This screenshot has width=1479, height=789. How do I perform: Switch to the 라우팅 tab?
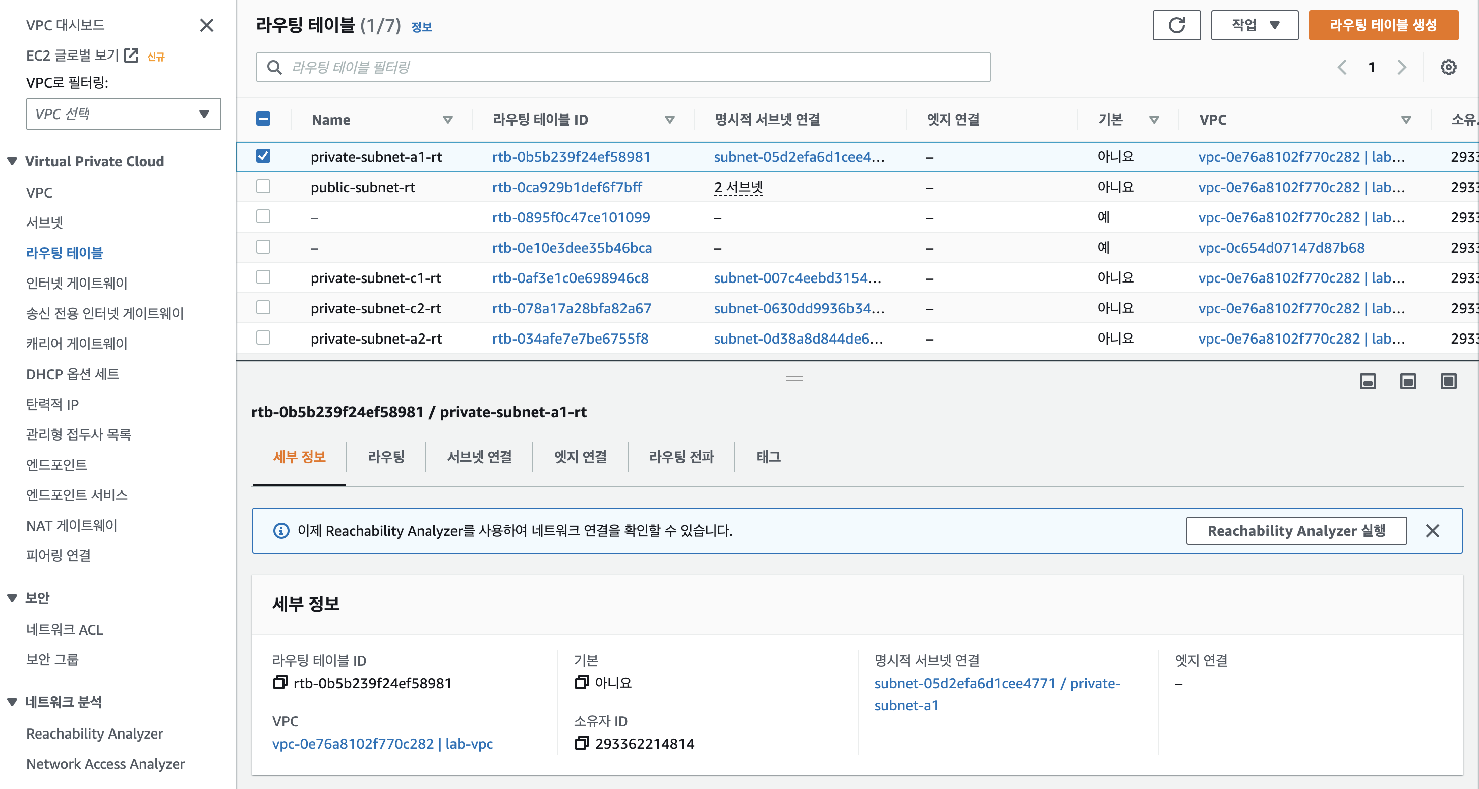pyautogui.click(x=386, y=457)
